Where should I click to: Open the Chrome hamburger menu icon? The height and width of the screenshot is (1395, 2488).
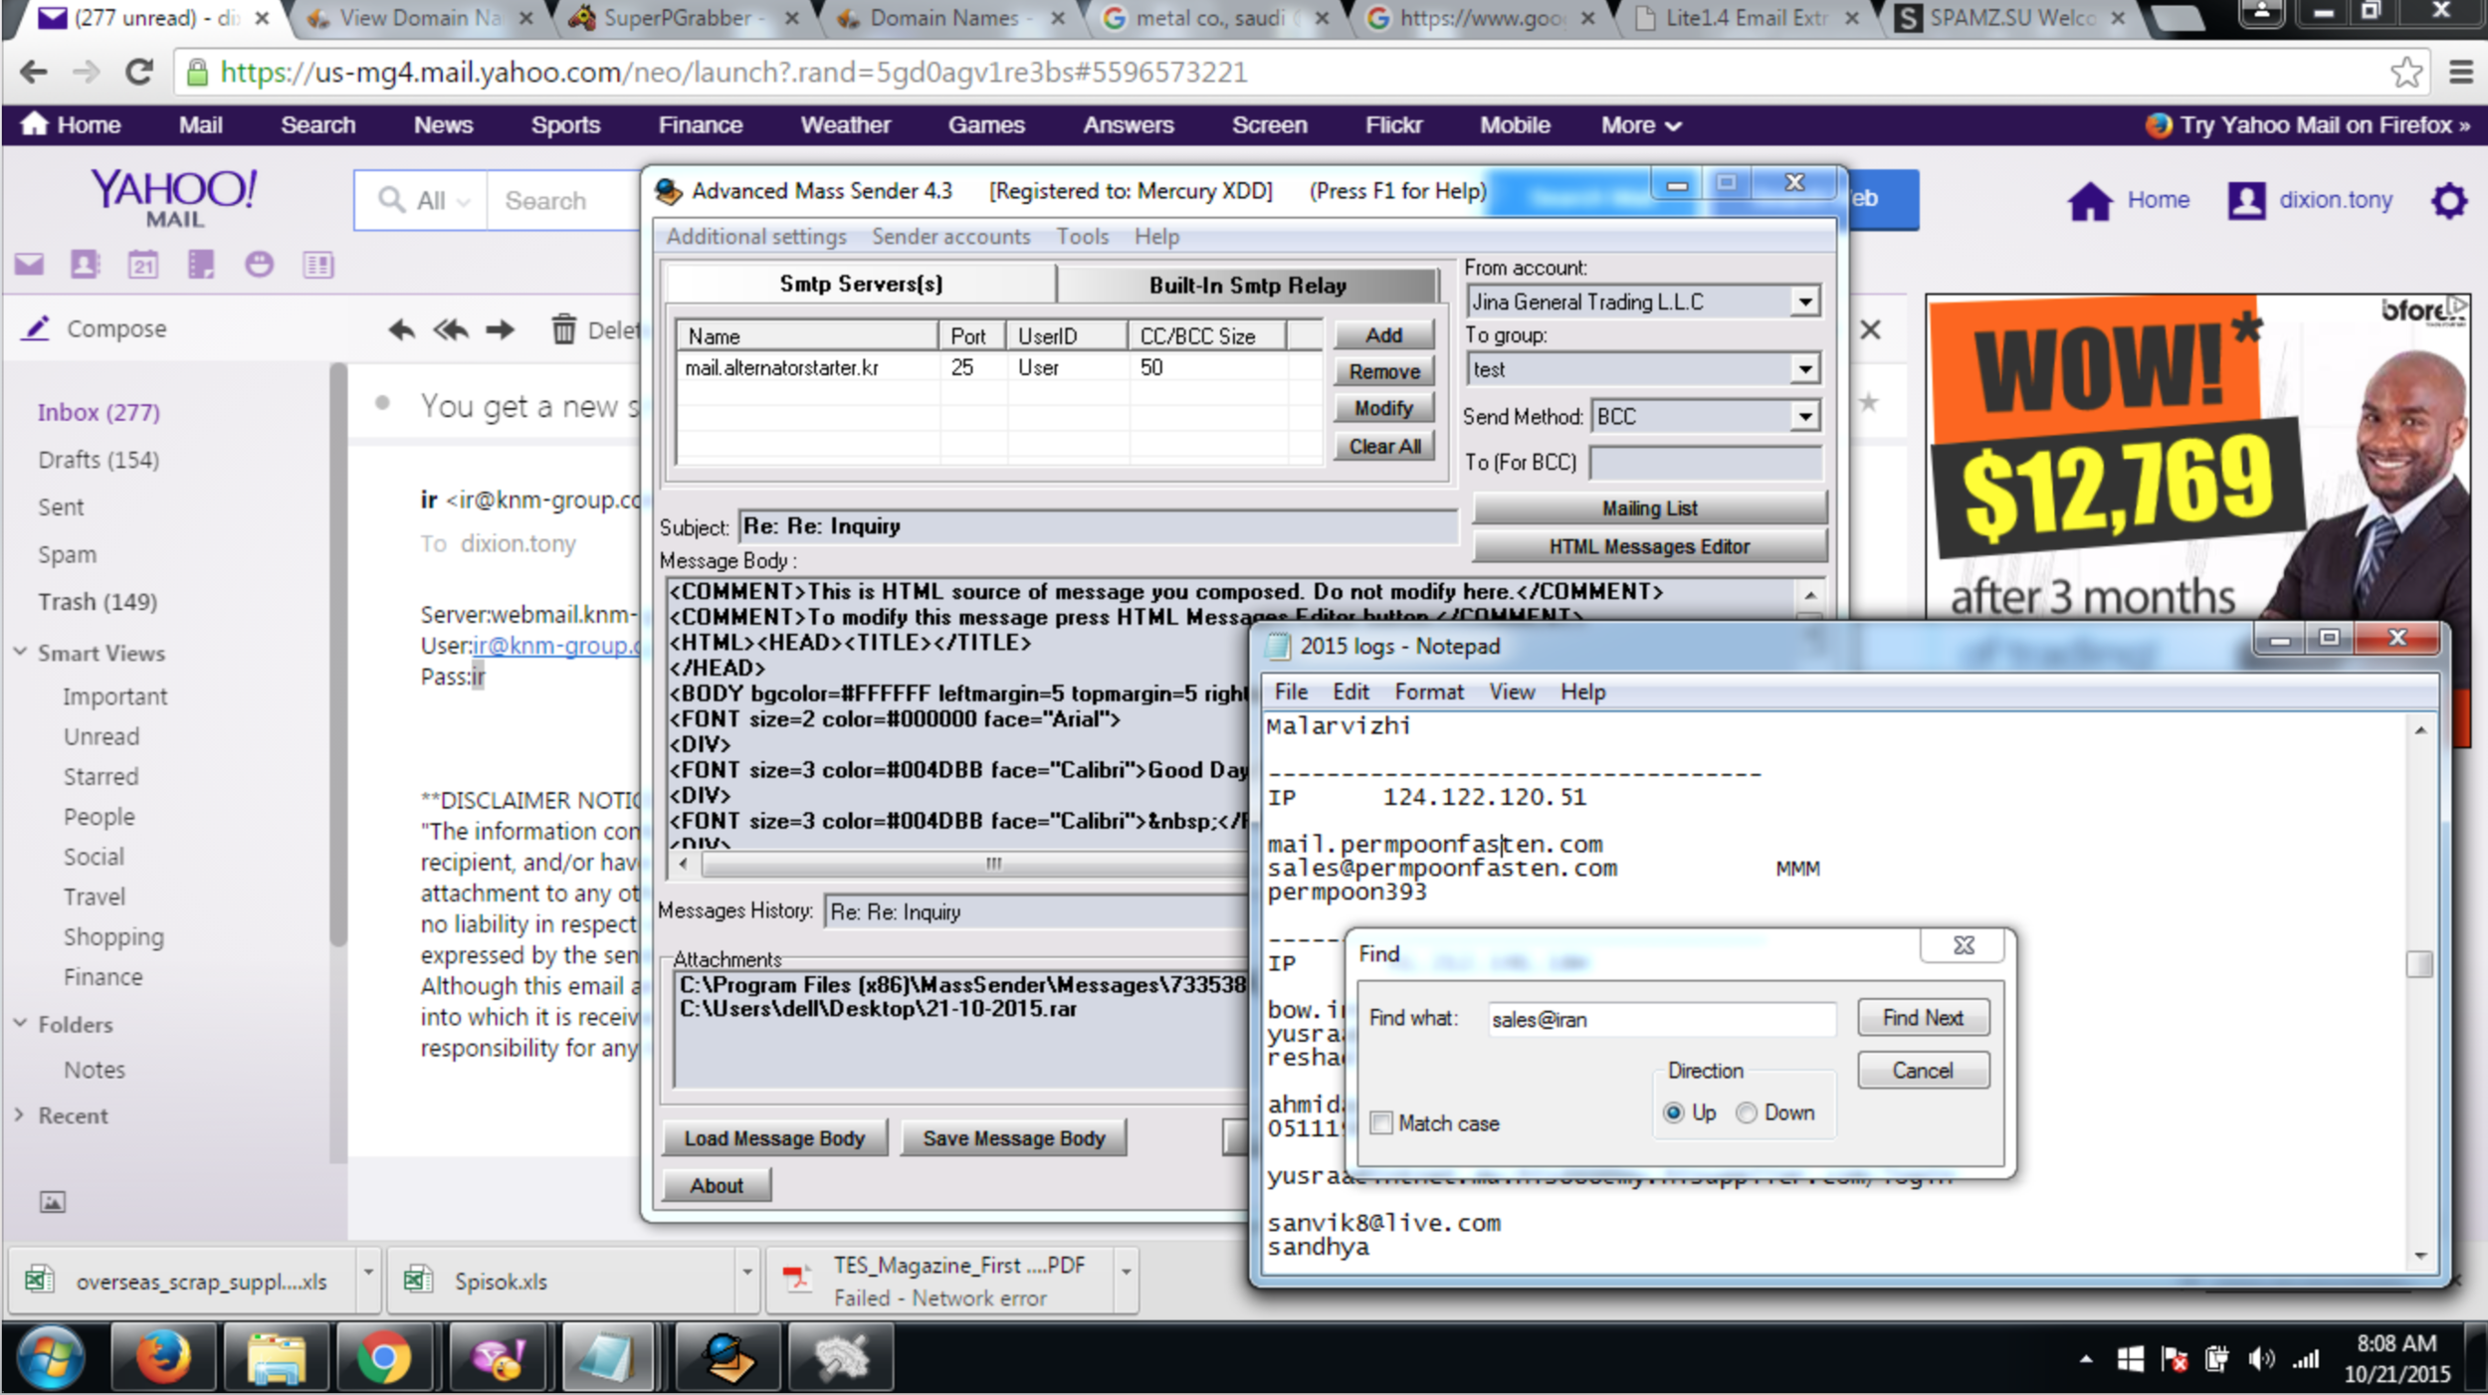pos(2461,72)
